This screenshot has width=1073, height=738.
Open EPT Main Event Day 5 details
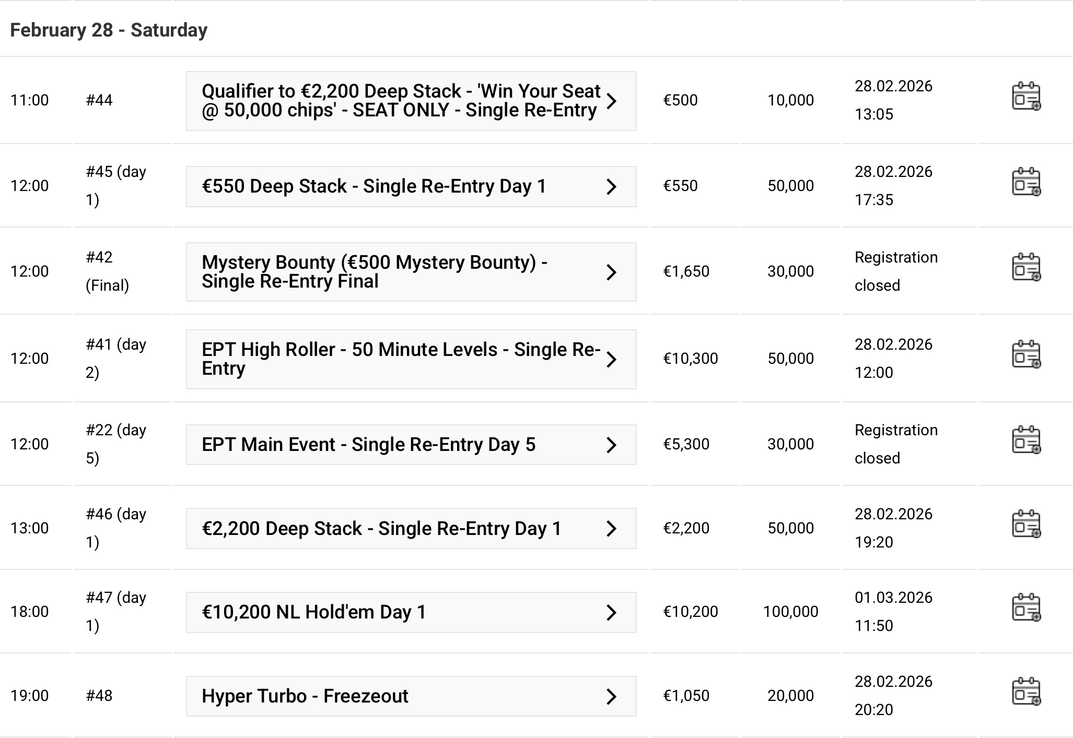(x=368, y=445)
